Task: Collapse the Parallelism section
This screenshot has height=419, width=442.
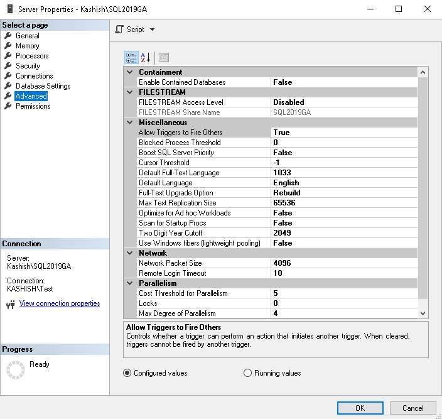Action: pos(130,283)
